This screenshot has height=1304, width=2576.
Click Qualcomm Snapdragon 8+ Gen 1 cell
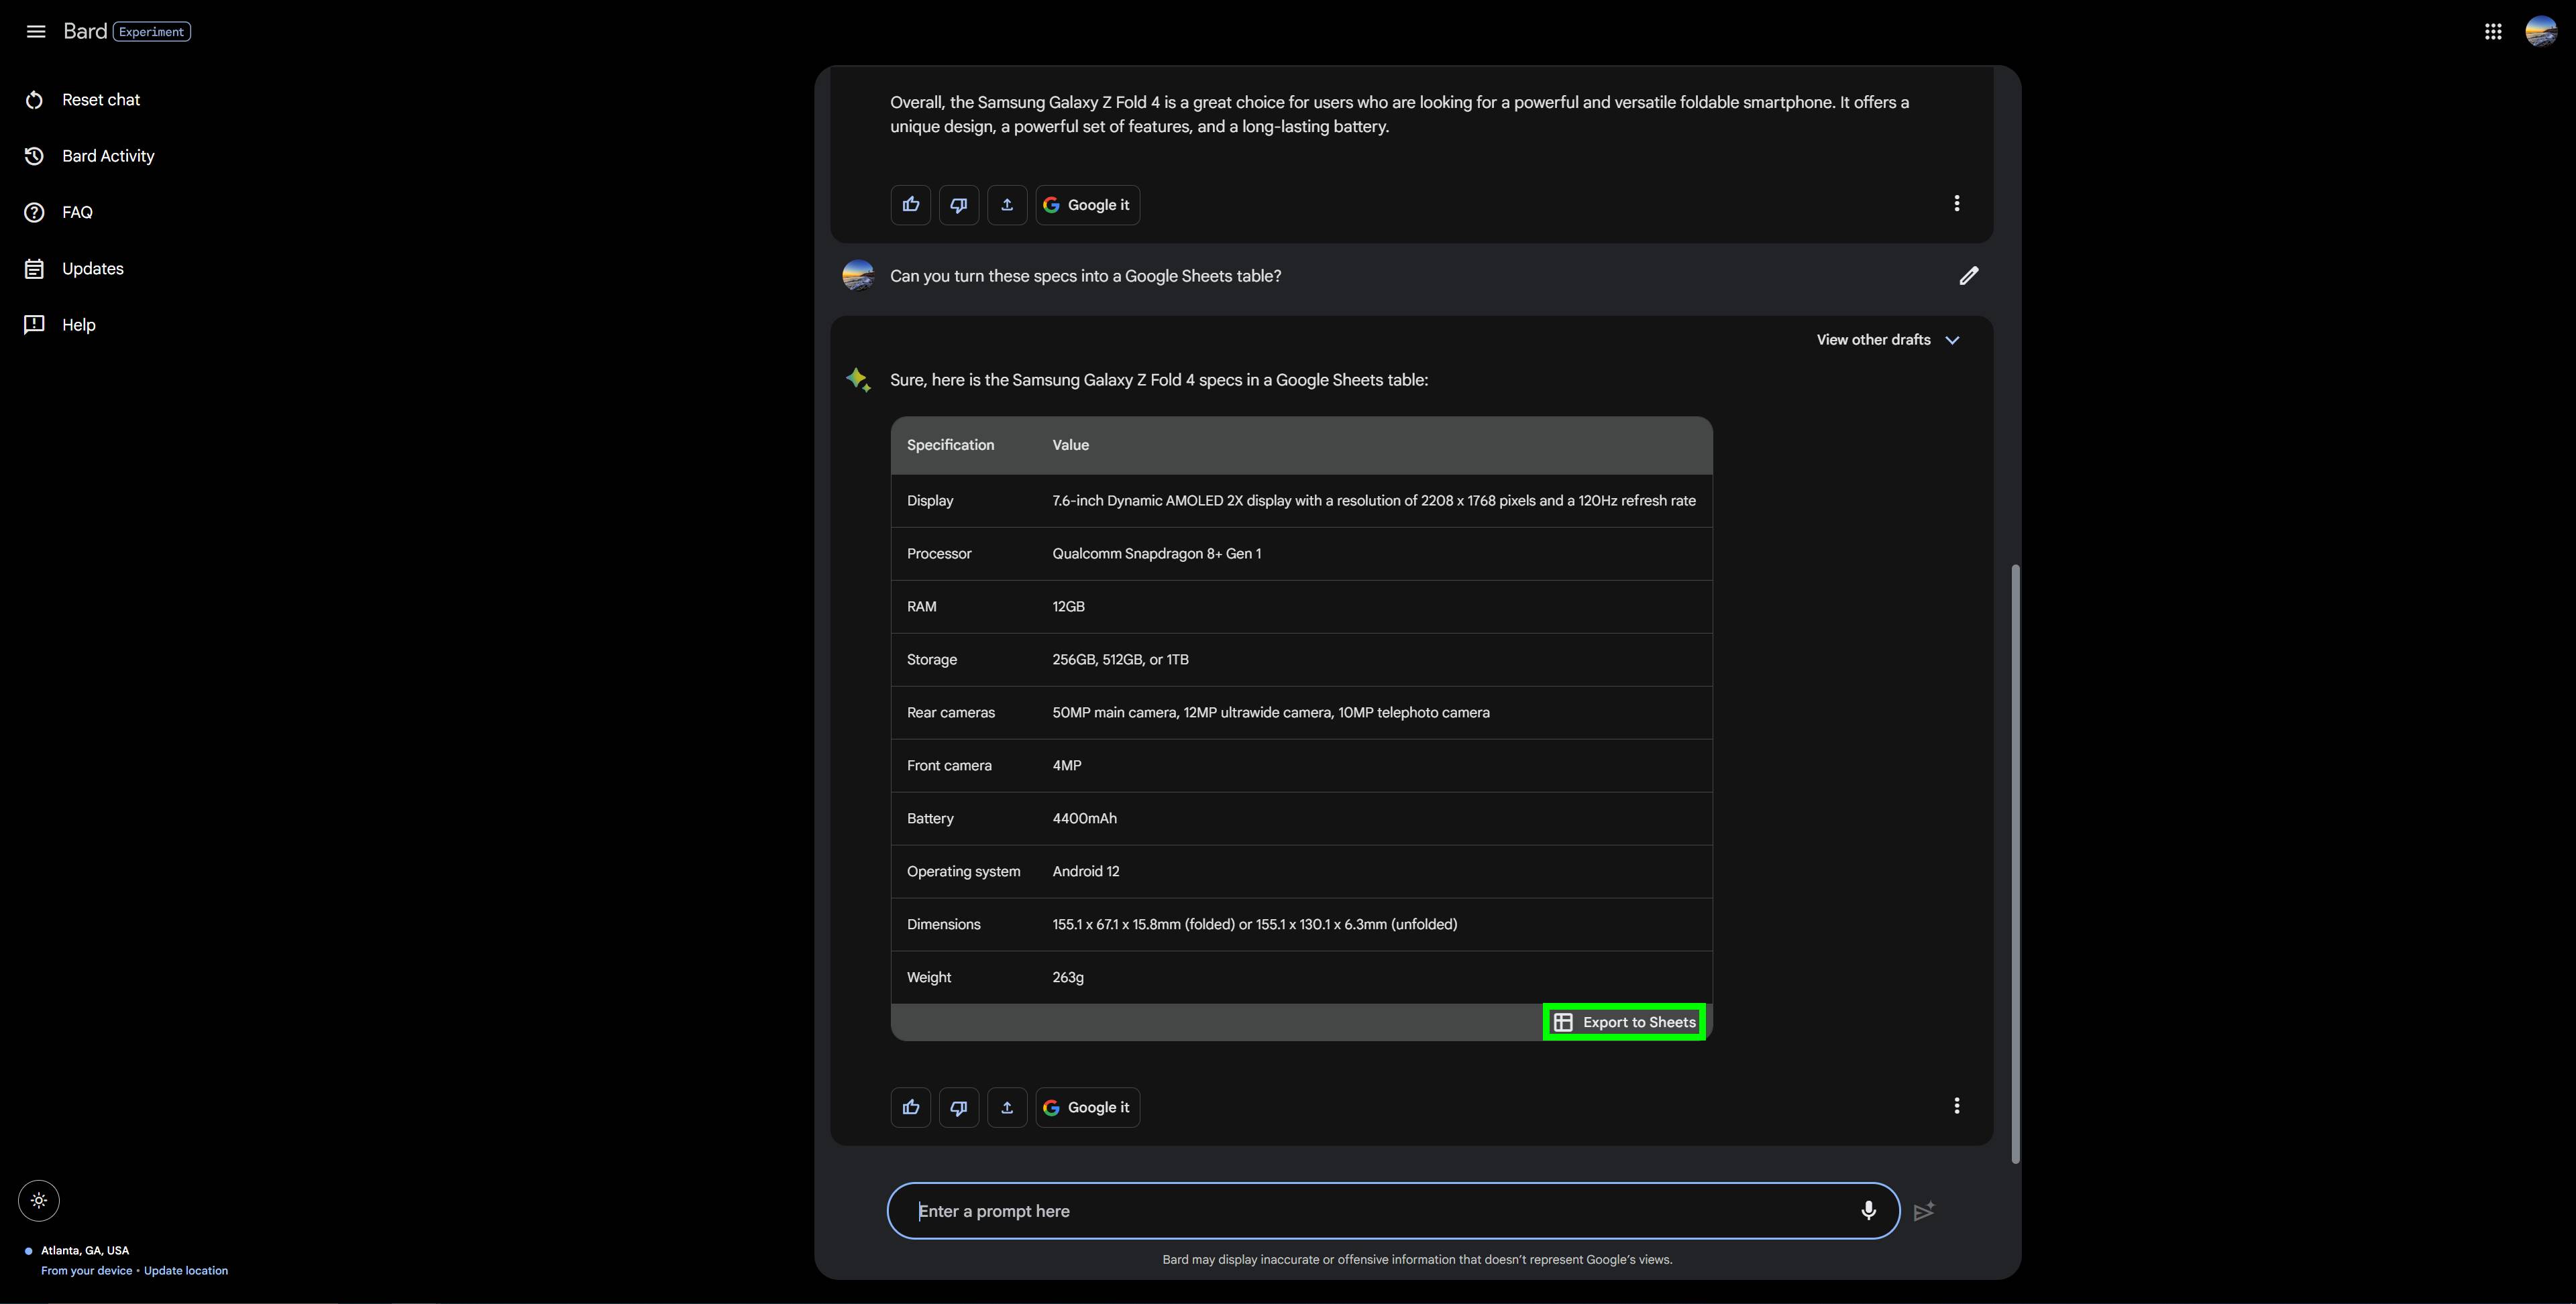1156,554
